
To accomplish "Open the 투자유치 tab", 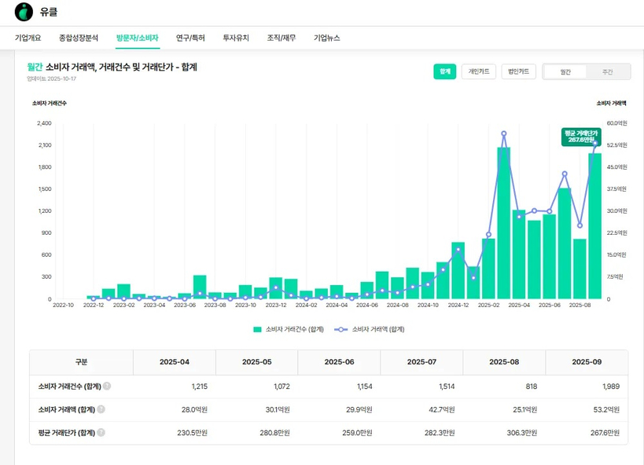I will 236,38.
